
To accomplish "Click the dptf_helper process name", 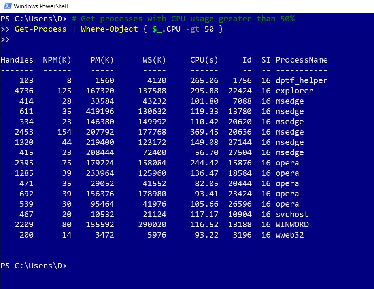I will [x=301, y=81].
